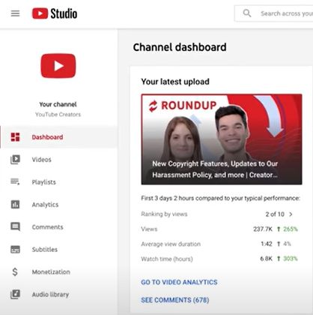313x315 pixels.
Task: Click the Comments speech bubble icon
Action: (15, 227)
